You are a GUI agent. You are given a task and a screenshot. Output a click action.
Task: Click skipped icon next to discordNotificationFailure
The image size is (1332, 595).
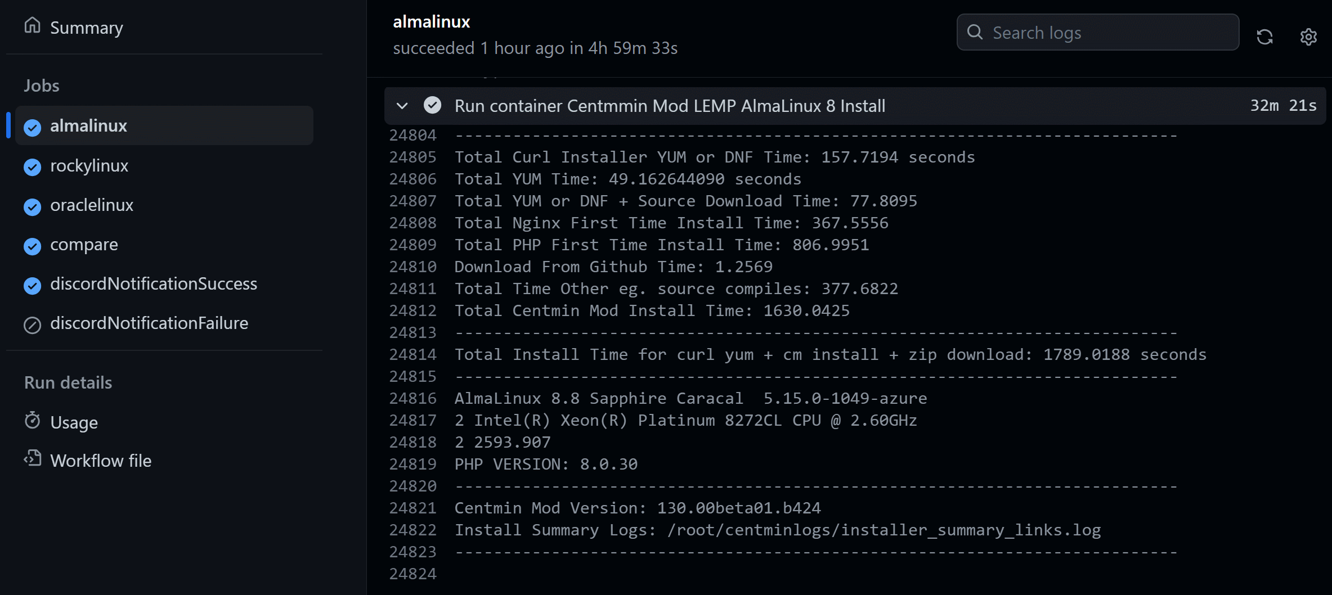33,324
